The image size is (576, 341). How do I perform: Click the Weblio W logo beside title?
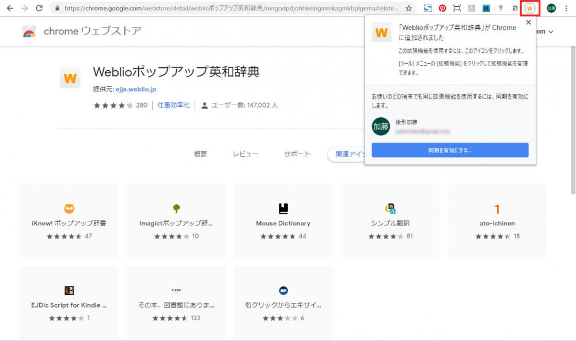pos(70,78)
